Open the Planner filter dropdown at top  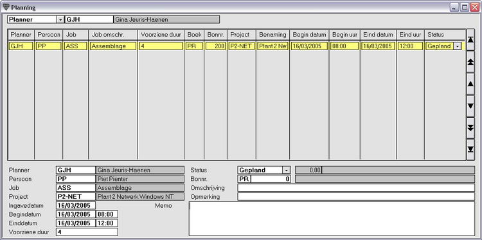[60, 20]
